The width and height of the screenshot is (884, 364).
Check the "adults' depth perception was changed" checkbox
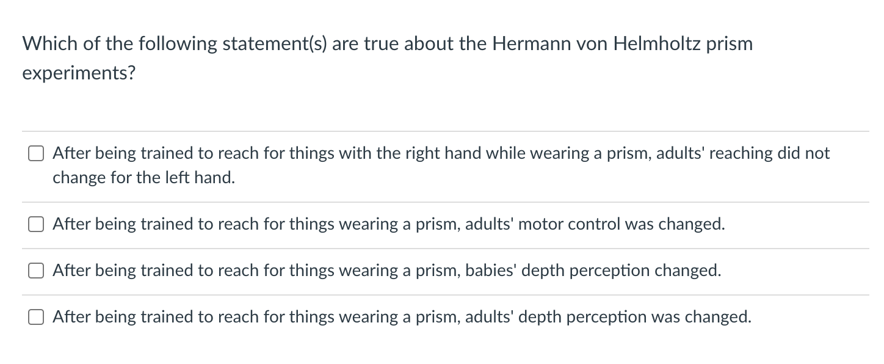click(36, 317)
